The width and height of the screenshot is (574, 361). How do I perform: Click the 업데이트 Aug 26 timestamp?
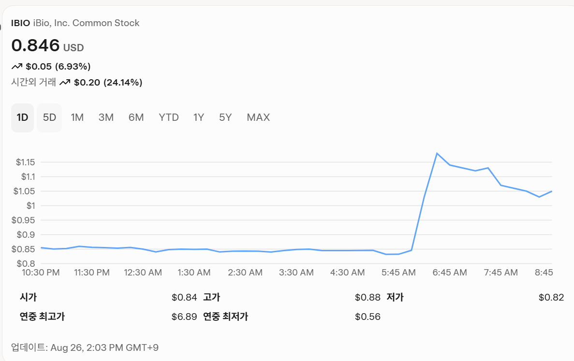click(x=85, y=347)
